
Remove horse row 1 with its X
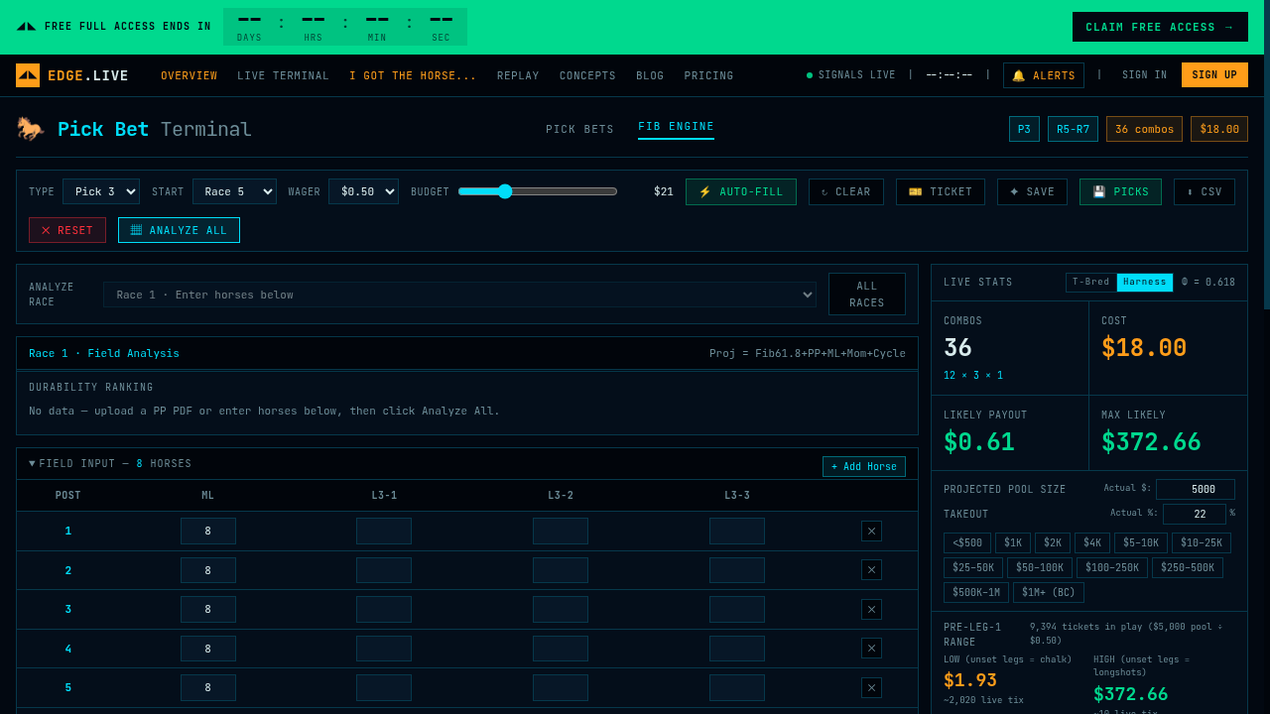click(871, 532)
